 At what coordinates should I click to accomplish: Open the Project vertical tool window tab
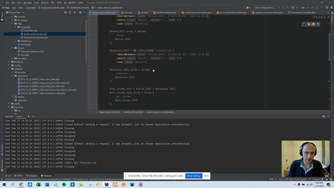click(x=2, y=16)
